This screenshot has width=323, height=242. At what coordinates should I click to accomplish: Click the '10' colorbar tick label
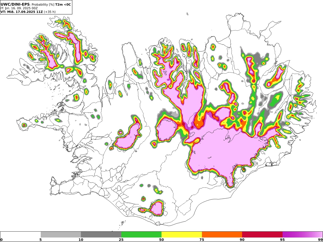click(81, 240)
